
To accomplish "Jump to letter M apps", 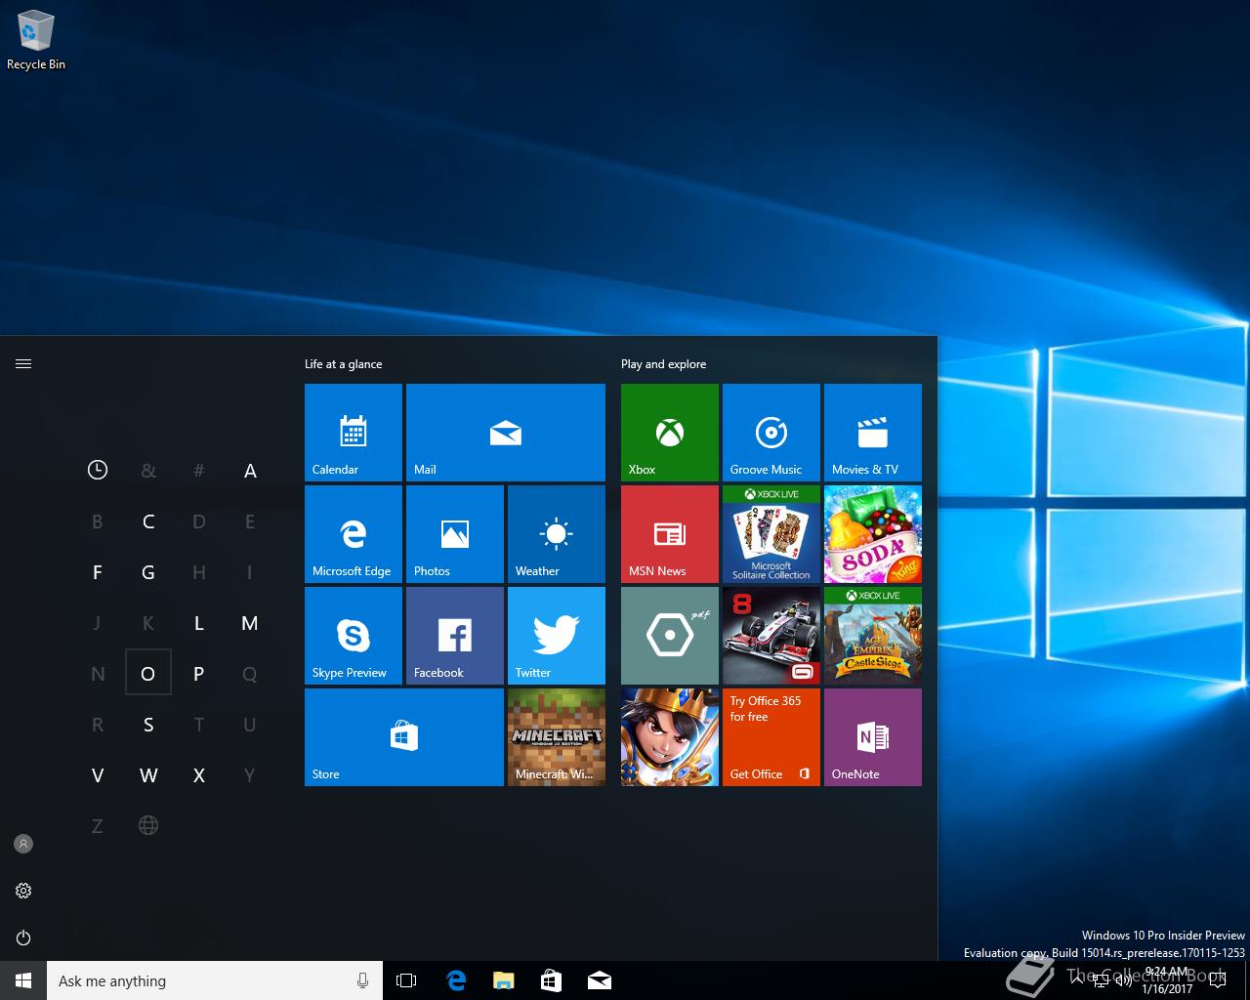I will point(250,623).
